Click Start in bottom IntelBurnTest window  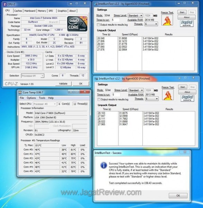(183, 87)
